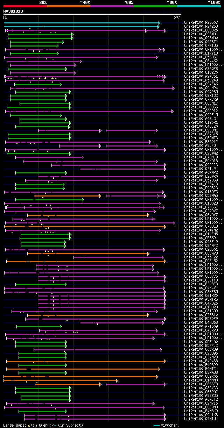Image resolution: width=224 pixels, height=428 pixels.
Task: Select hit label UniRef100_Q6LM17
Action: point(201,103)
